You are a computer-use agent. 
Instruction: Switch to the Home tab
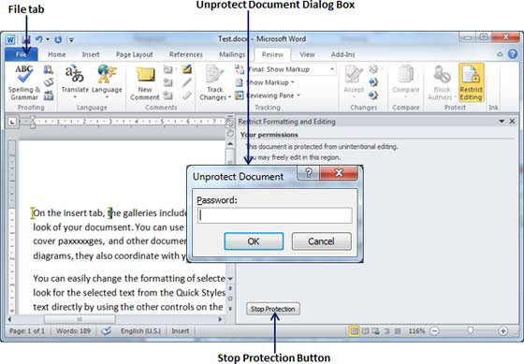tap(56, 54)
